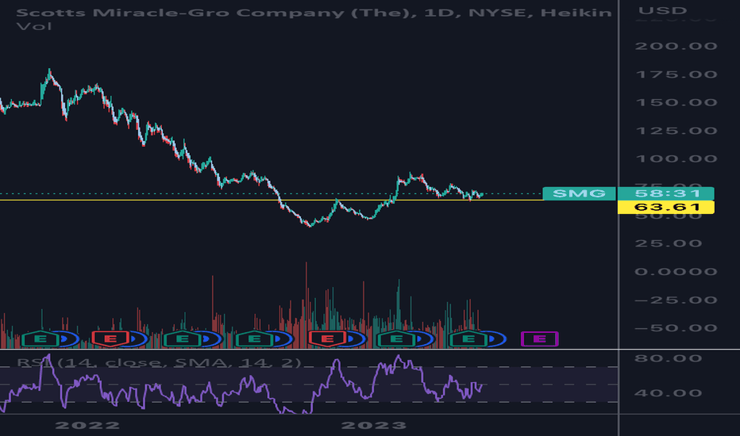
Task: Click the 150.00 price axis label
Action: [676, 102]
